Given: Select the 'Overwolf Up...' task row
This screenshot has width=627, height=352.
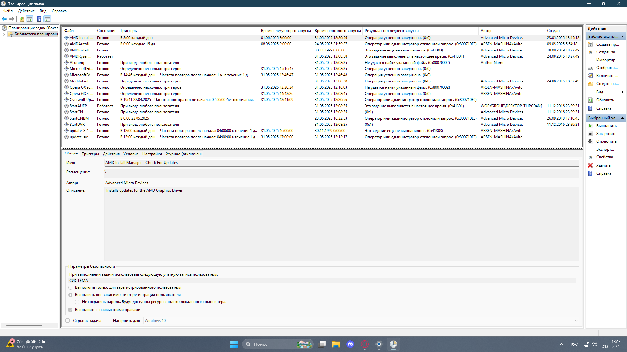Looking at the screenshot, I should (322, 100).
